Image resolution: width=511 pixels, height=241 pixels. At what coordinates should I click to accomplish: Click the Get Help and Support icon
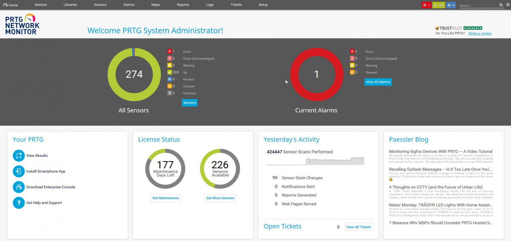(x=19, y=203)
